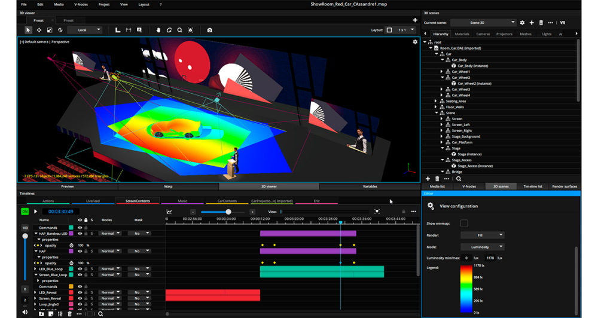Image resolution: width=598 pixels, height=318 pixels.
Task: Select the move/translate tool
Action: (39, 30)
